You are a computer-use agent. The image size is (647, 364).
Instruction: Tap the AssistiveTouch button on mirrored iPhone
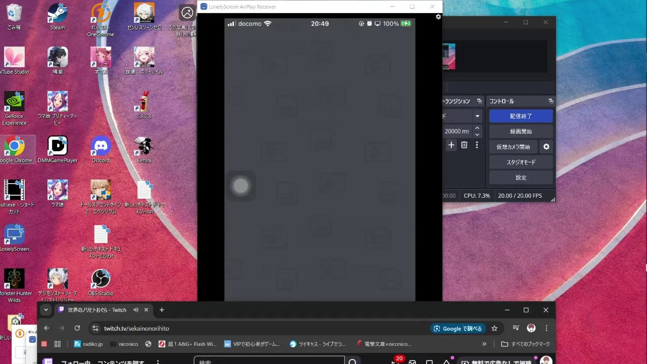241,186
